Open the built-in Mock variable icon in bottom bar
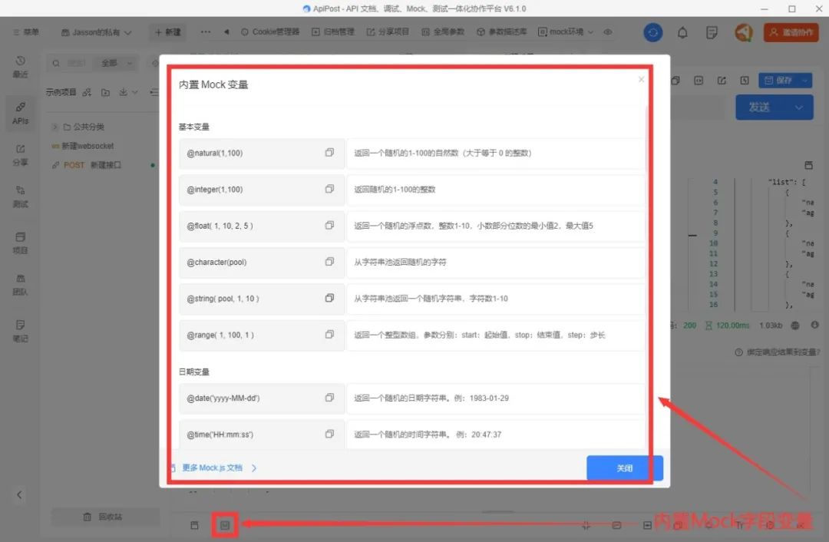Viewport: 829px width, 542px height. (x=225, y=525)
